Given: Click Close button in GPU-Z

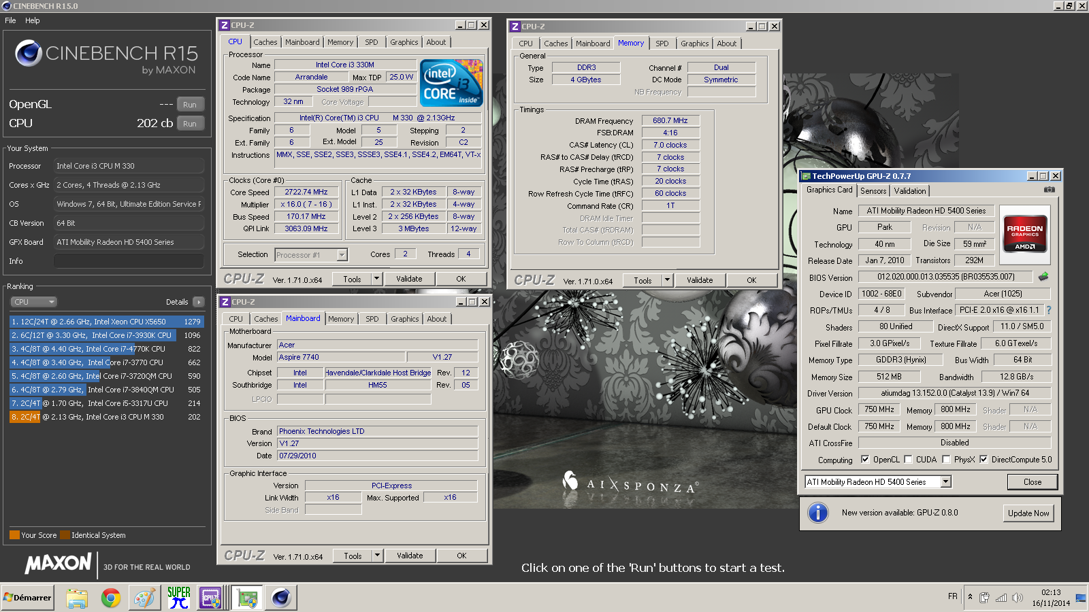Looking at the screenshot, I should [1033, 482].
